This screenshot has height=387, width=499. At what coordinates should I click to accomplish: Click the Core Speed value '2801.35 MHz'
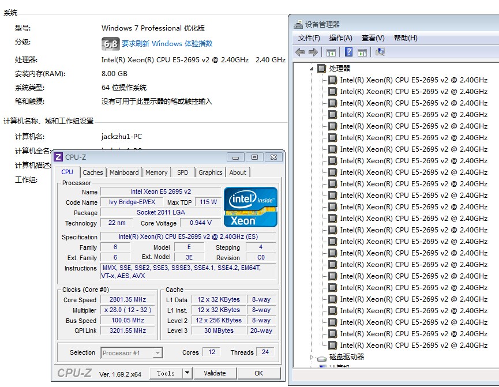tap(127, 299)
